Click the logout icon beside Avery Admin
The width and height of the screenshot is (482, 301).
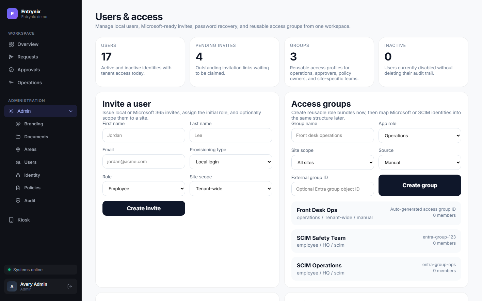(x=70, y=286)
